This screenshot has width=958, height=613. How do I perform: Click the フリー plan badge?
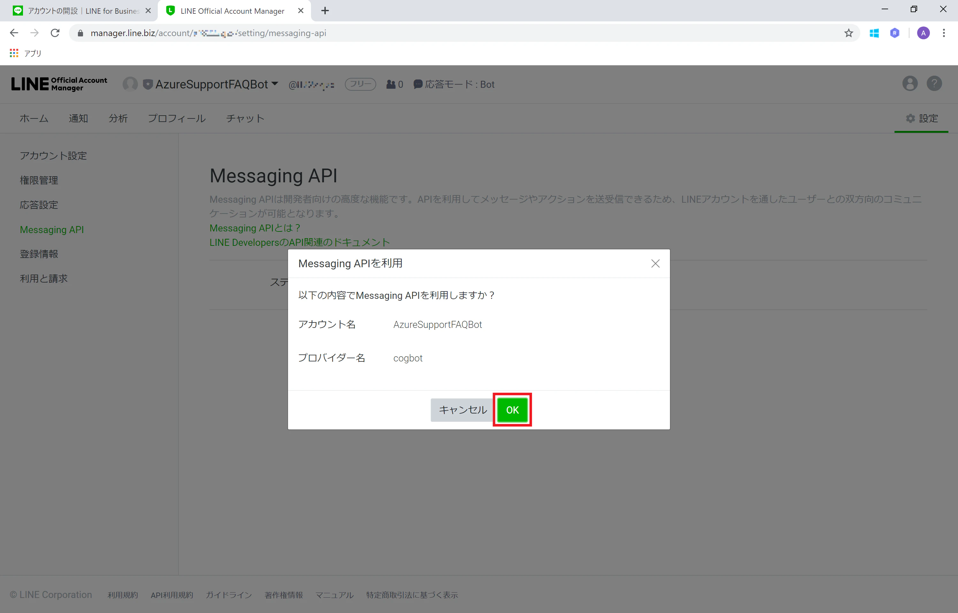(x=360, y=84)
